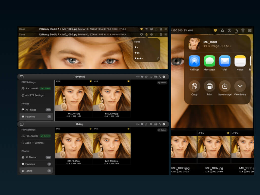The height and width of the screenshot is (195, 260).
Task: Click the Print icon in share sheet
Action: [209, 86]
